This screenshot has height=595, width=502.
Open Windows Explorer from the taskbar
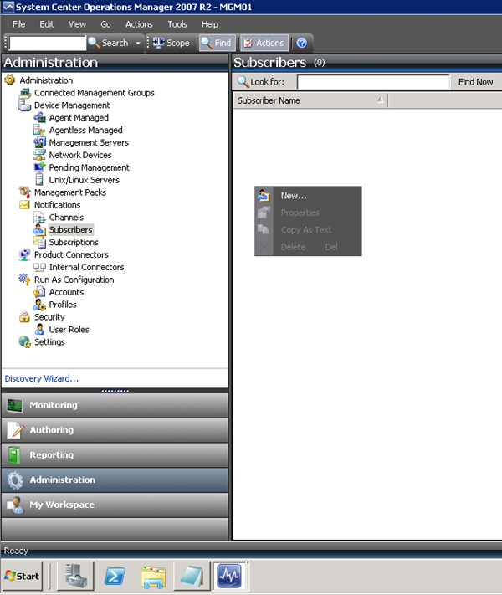(153, 577)
